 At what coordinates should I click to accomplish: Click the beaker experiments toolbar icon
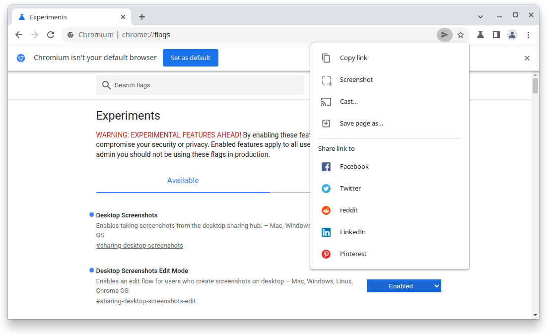[x=479, y=35]
